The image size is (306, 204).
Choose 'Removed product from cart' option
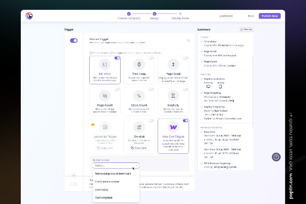click(113, 173)
